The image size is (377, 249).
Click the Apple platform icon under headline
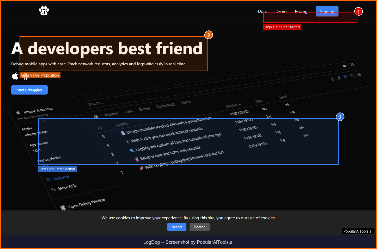click(x=15, y=76)
